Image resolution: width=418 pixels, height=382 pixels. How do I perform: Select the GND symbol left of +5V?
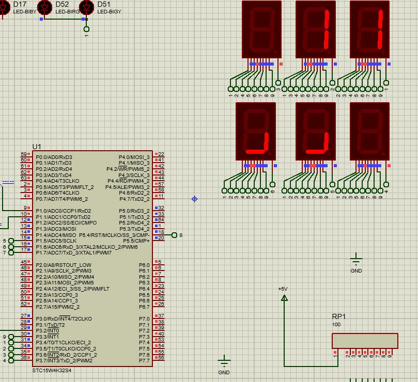[x=224, y=362]
